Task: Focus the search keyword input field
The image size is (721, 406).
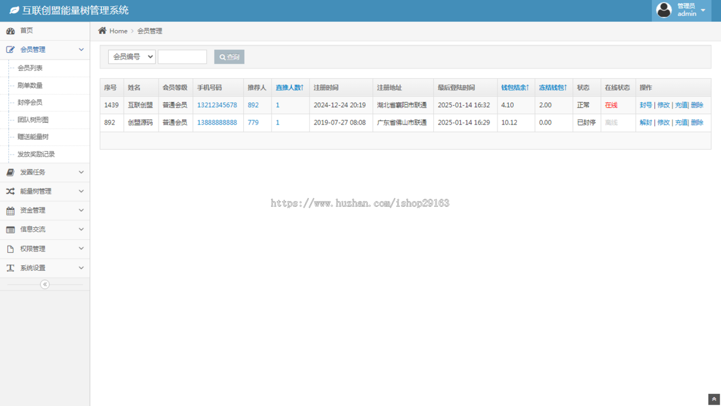Action: 182,57
